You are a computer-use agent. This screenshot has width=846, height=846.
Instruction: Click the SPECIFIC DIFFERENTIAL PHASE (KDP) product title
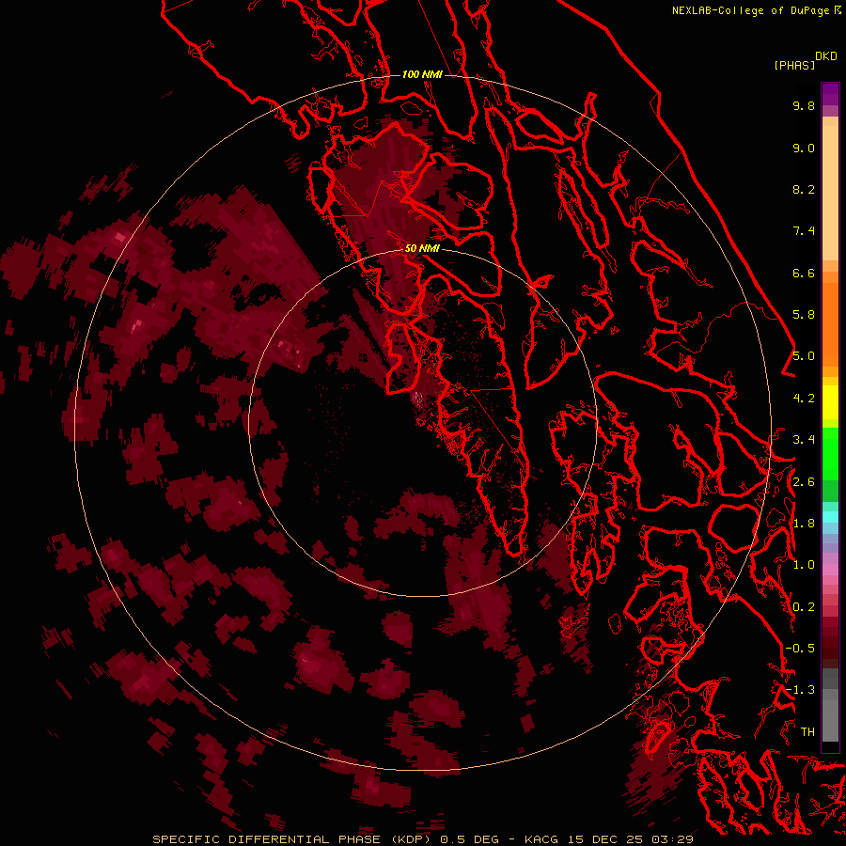pyautogui.click(x=291, y=839)
